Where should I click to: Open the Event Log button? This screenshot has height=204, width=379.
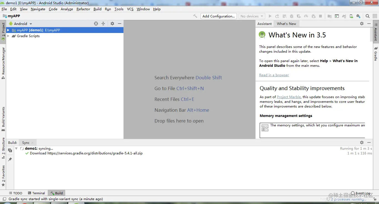361,193
